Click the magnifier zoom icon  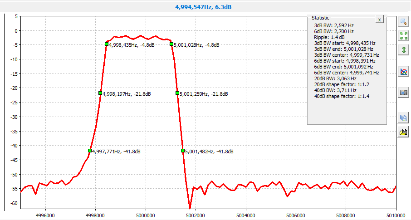click(x=403, y=22)
